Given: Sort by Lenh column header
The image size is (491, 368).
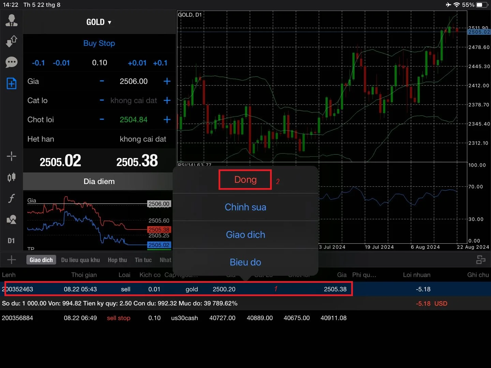Looking at the screenshot, I should [9, 275].
